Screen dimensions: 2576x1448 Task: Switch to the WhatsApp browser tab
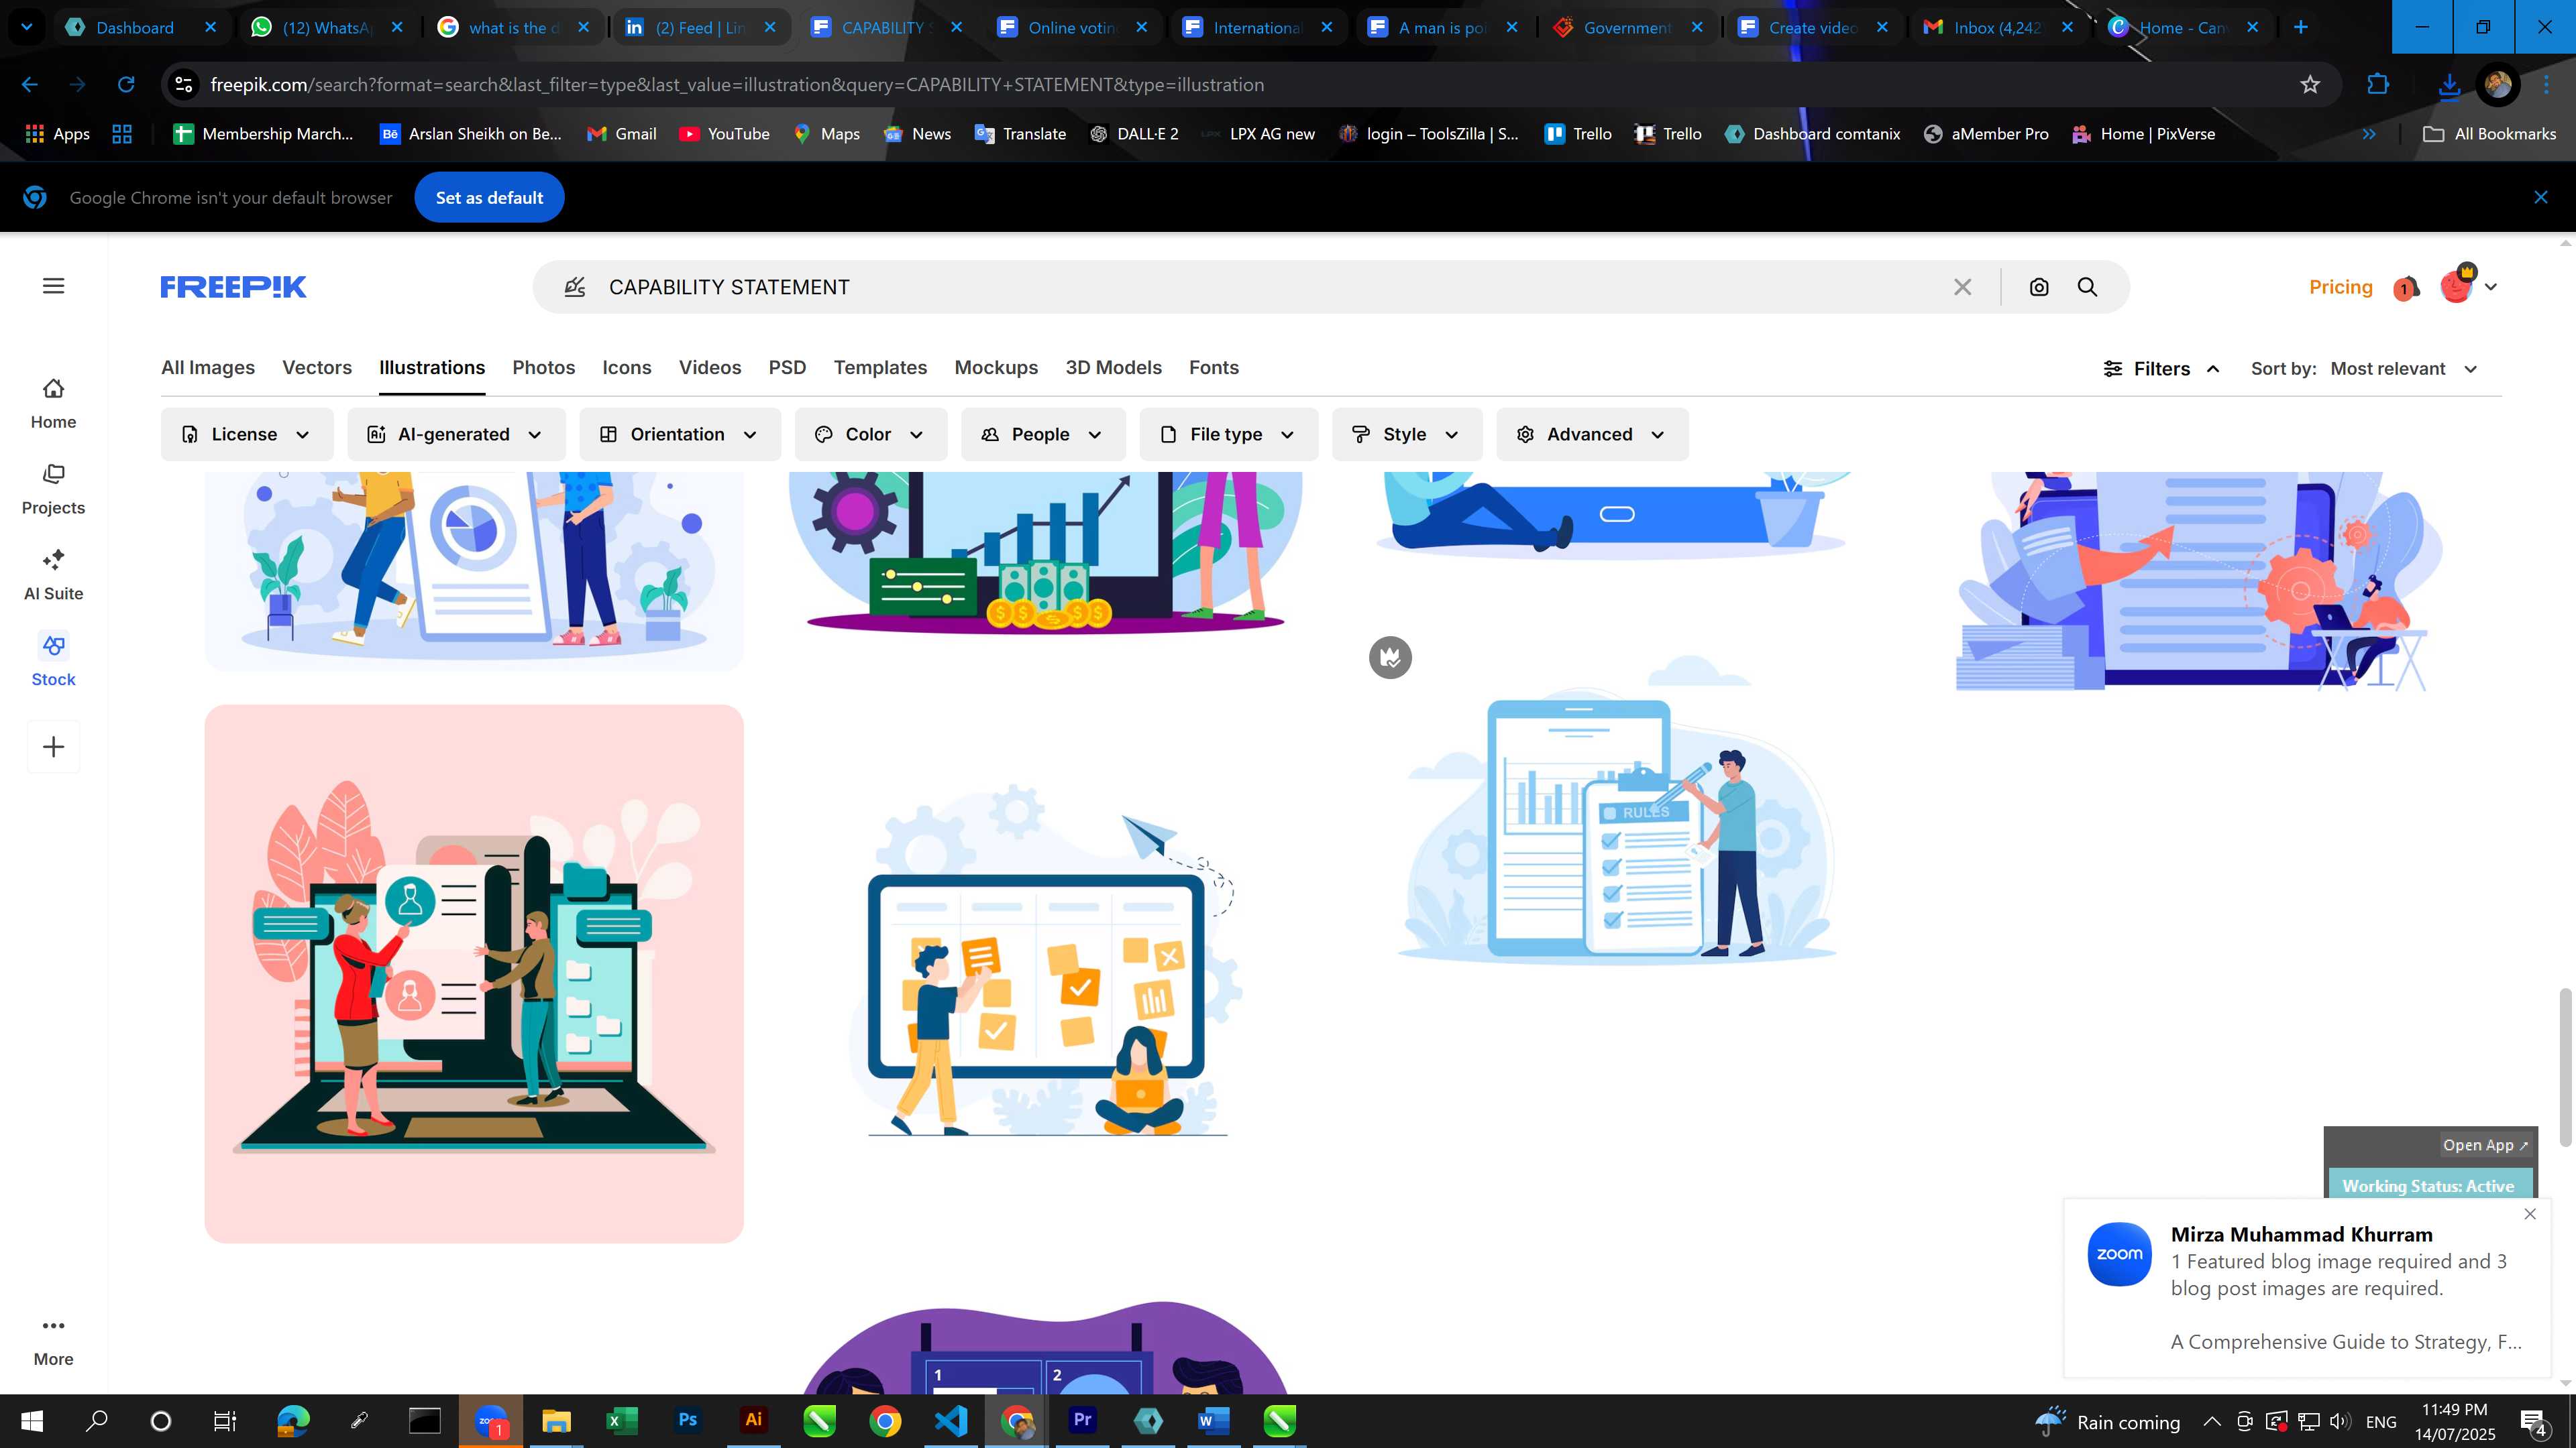326,27
